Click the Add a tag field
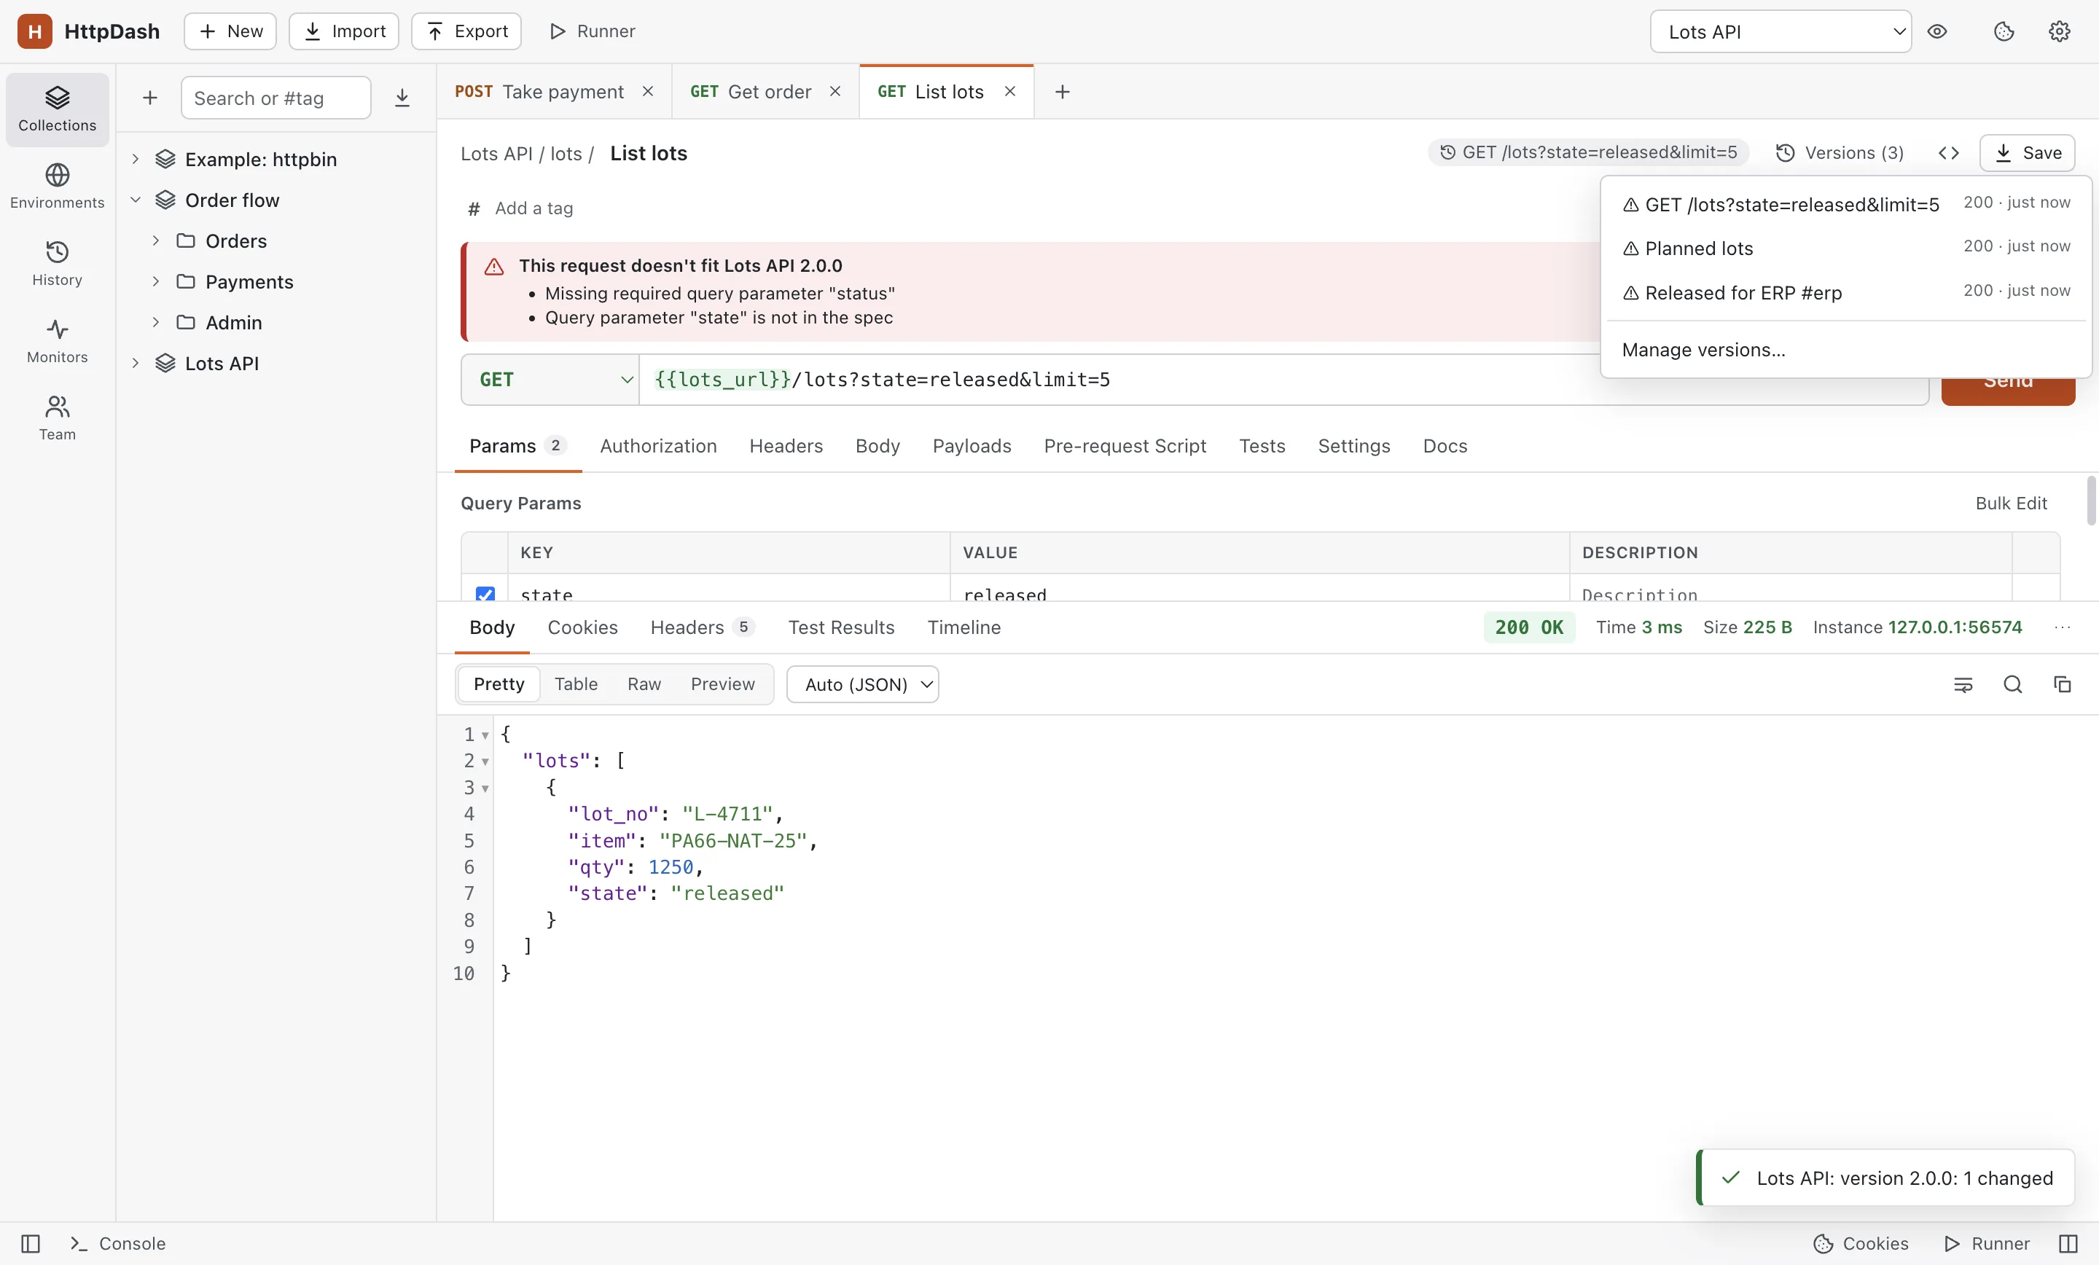 pos(533,208)
